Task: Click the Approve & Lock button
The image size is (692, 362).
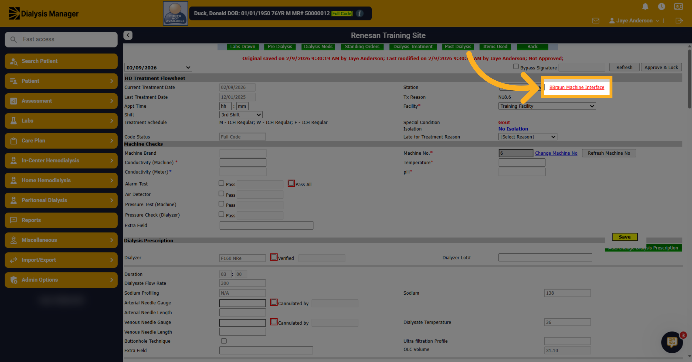Action: [661, 67]
